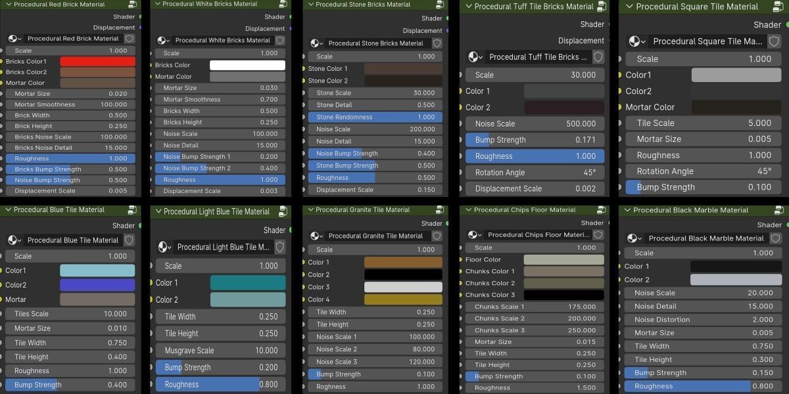Screen dimensions: 789x394
Task: Collapse the Procedural White Bricks Material node
Action: [157, 4]
